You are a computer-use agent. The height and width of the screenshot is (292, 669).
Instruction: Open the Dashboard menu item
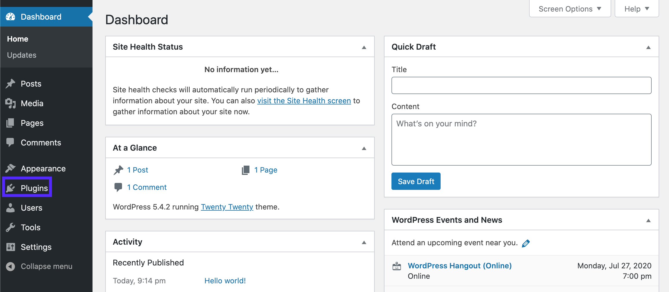pos(46,17)
